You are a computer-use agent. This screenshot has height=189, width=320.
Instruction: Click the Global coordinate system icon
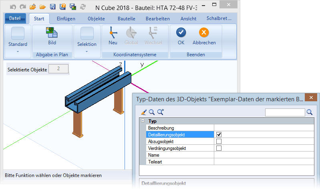(131, 33)
